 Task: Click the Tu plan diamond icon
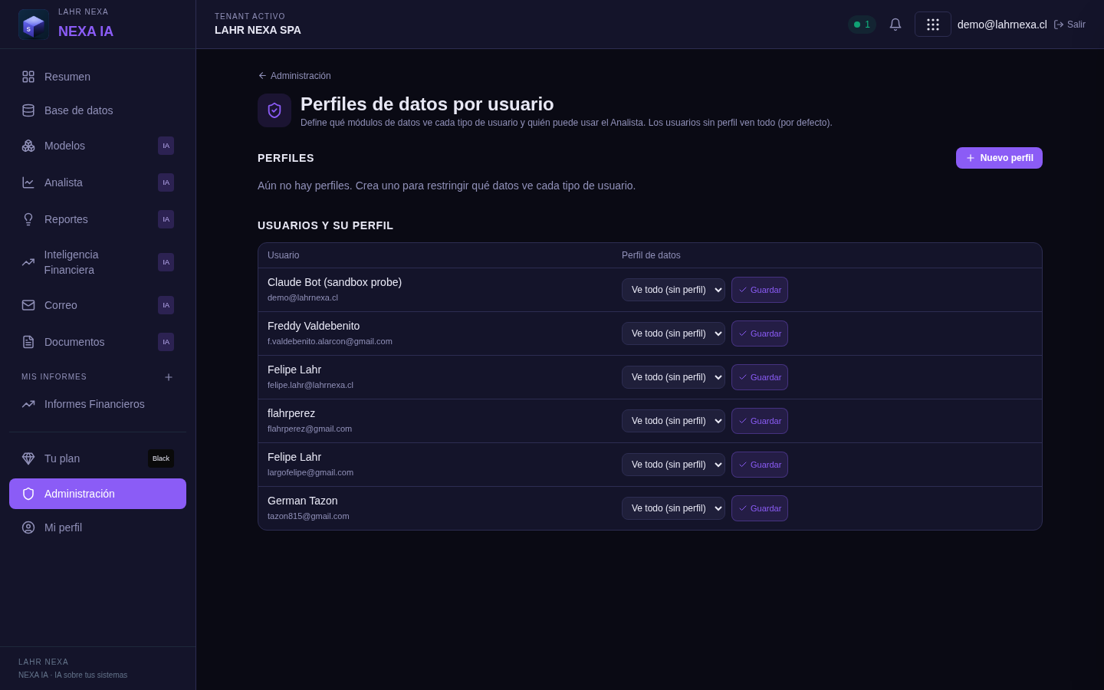pyautogui.click(x=28, y=458)
